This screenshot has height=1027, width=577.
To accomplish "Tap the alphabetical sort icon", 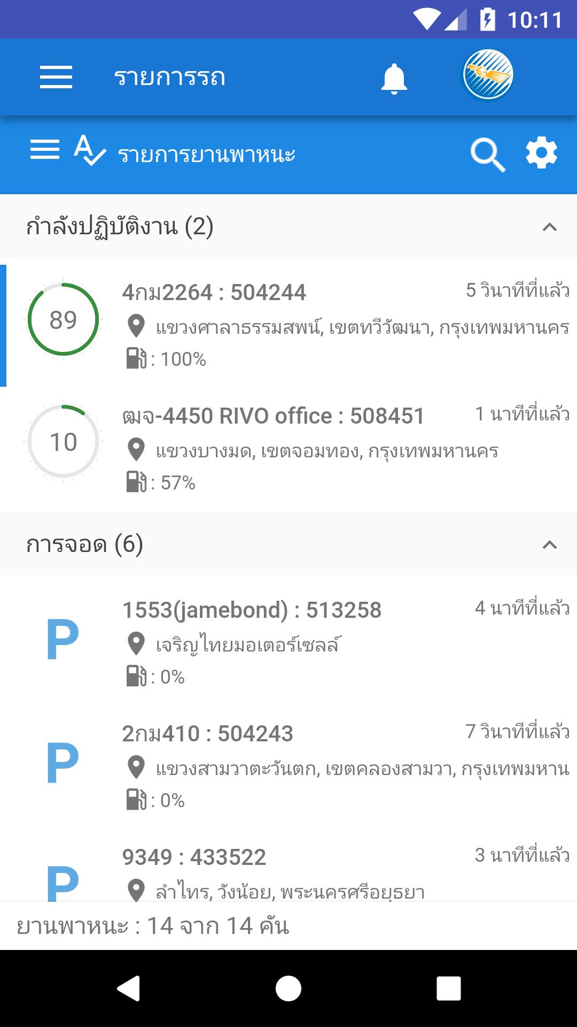I will pos(89,150).
